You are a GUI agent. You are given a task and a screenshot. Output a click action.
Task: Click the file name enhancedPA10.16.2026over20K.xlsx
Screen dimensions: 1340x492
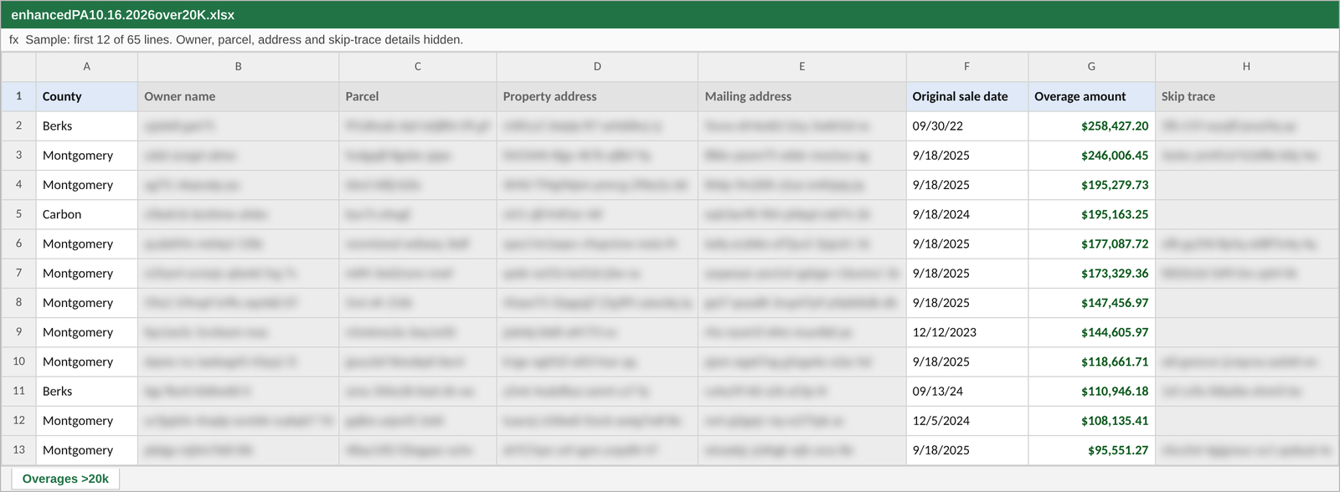122,15
